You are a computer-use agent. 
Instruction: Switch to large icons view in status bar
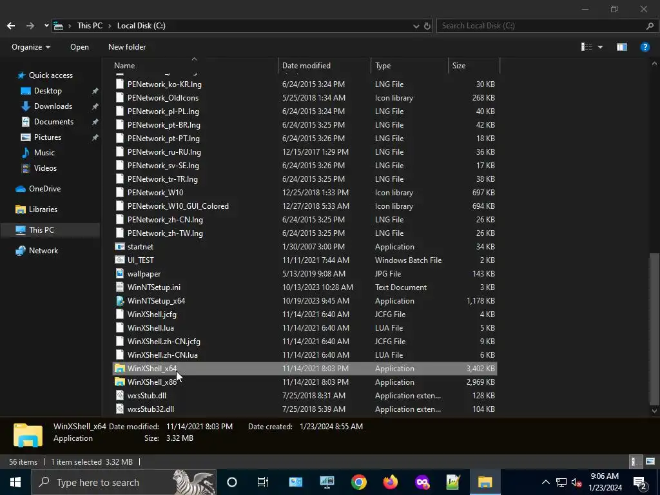[650, 461]
